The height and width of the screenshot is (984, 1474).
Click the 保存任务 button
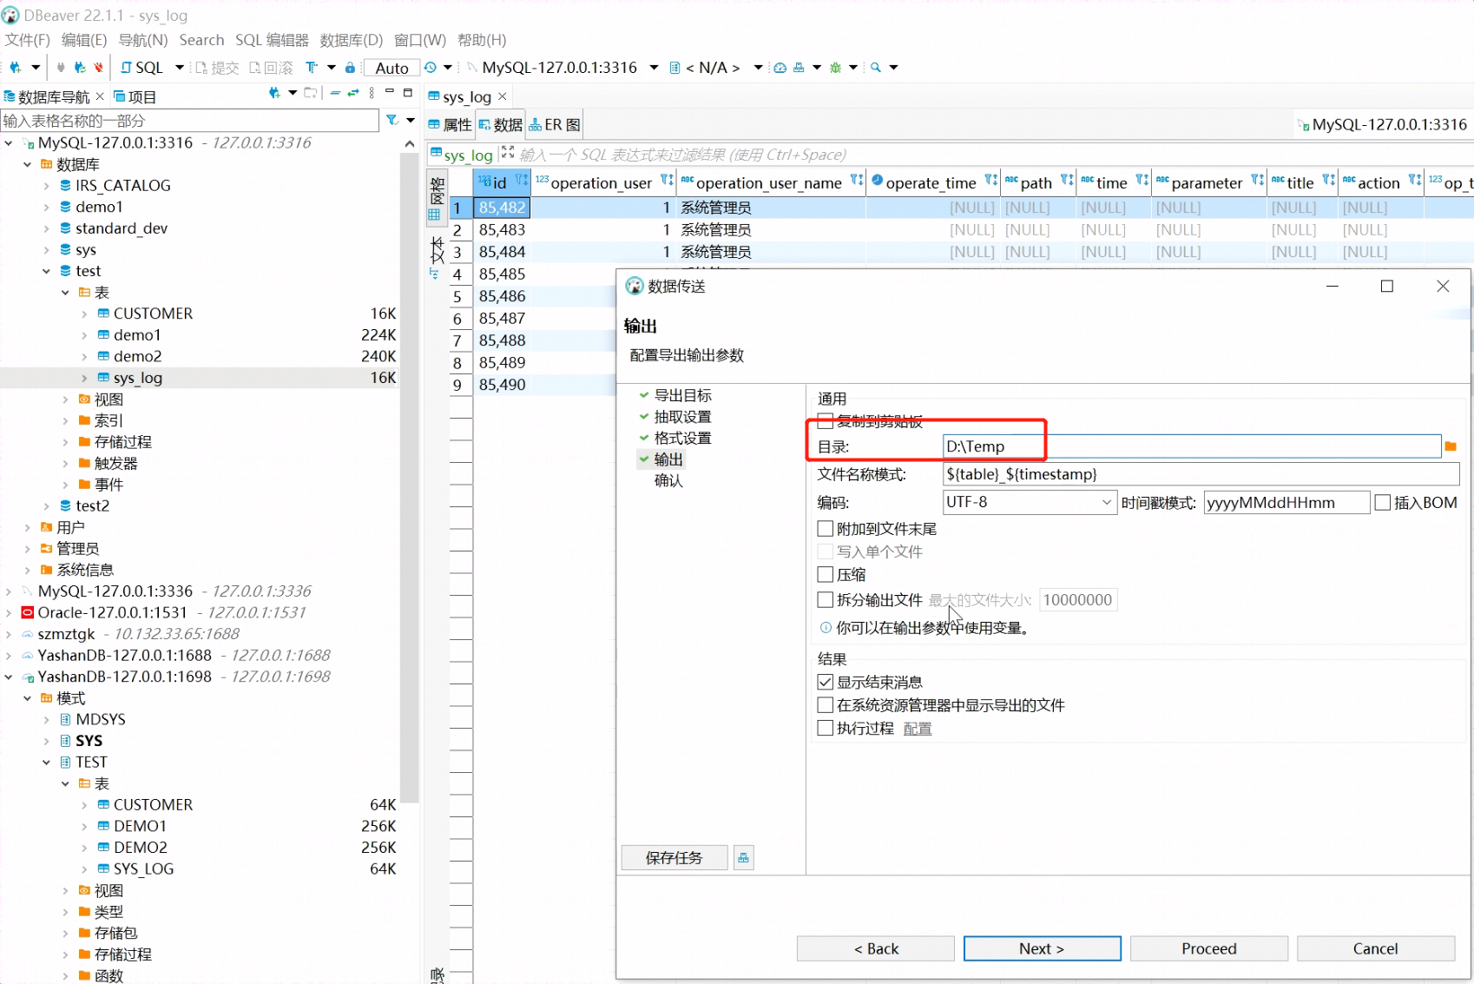pos(674,858)
